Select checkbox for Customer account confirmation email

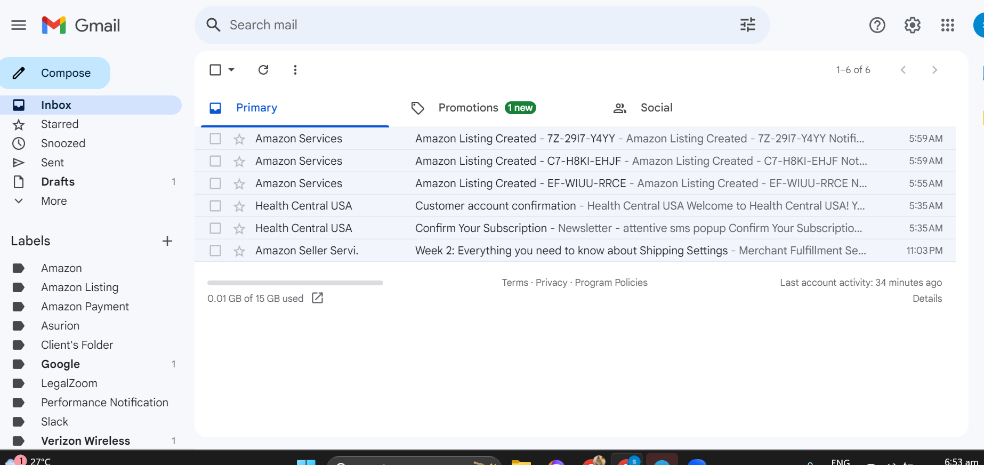tap(215, 206)
